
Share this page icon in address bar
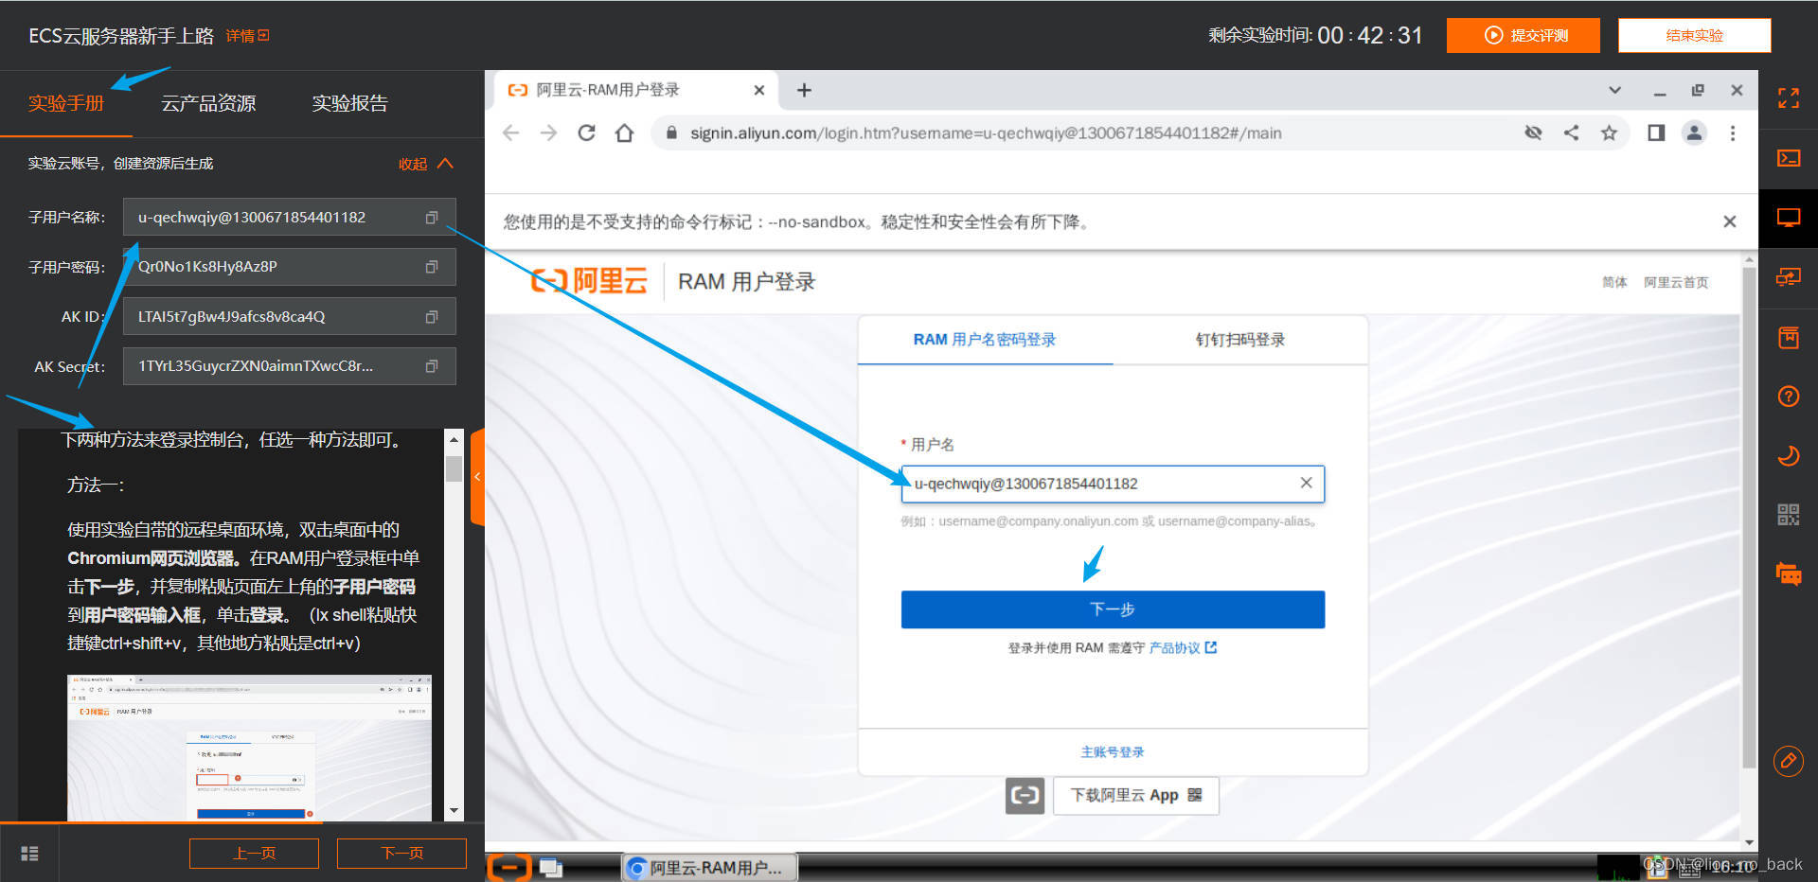[1571, 133]
